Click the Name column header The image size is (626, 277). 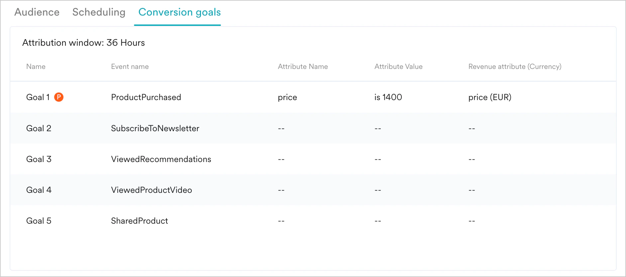pos(36,66)
